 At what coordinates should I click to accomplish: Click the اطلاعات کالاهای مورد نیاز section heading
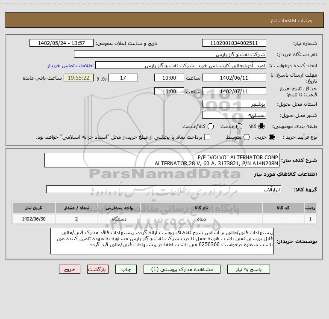pos(285,174)
